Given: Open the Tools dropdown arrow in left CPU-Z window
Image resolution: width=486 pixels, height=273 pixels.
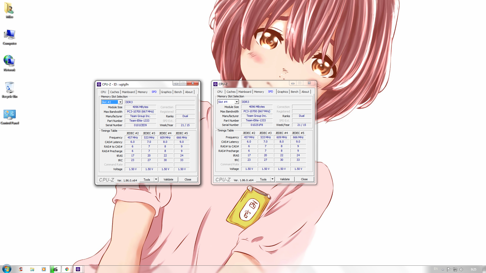Looking at the screenshot, I should [156, 179].
